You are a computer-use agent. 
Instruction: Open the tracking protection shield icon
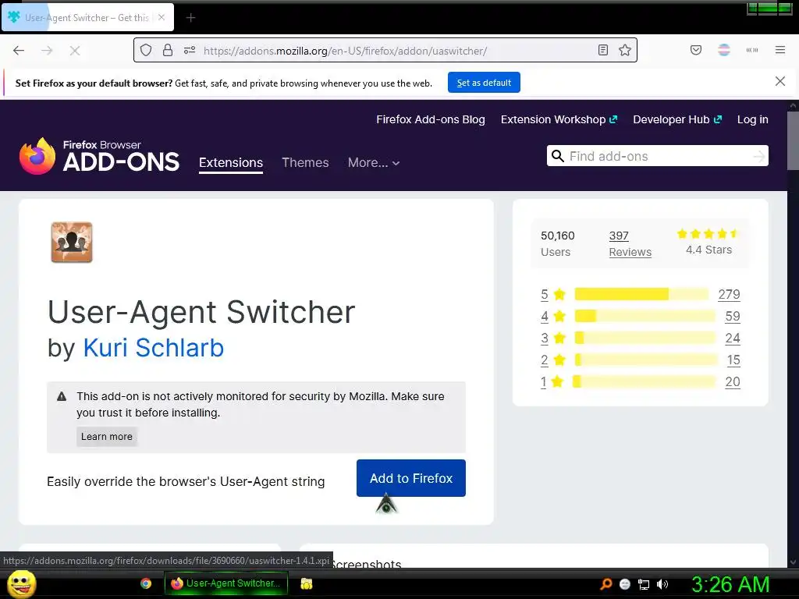(146, 50)
